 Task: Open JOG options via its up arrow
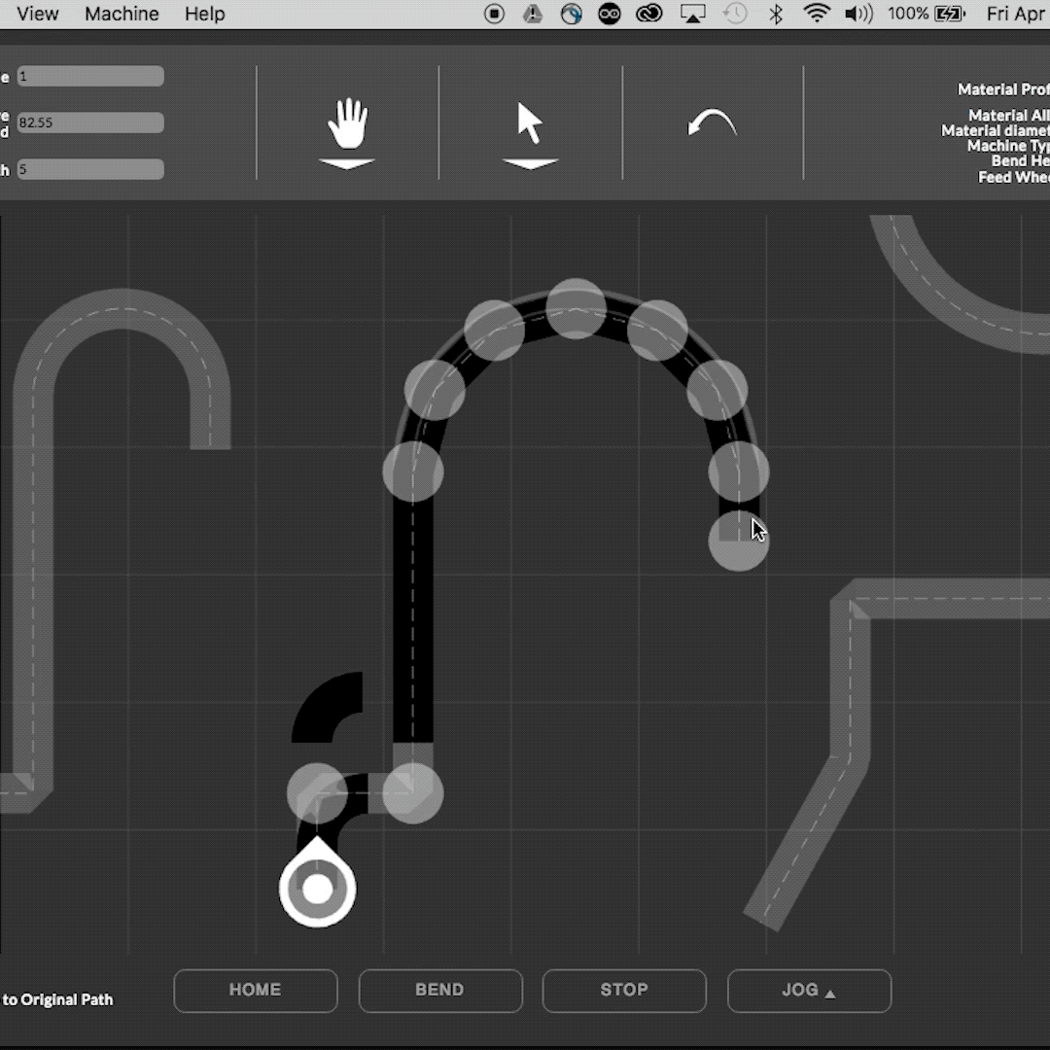click(829, 994)
